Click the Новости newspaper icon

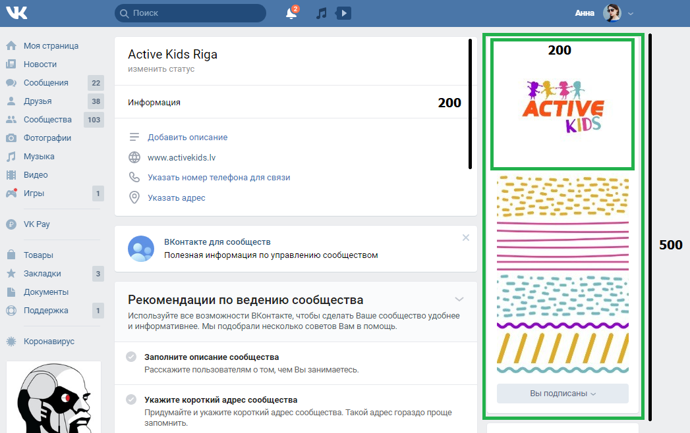(x=11, y=64)
